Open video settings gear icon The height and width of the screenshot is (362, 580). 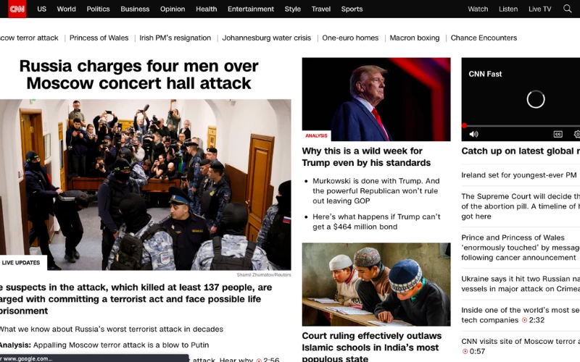point(577,134)
